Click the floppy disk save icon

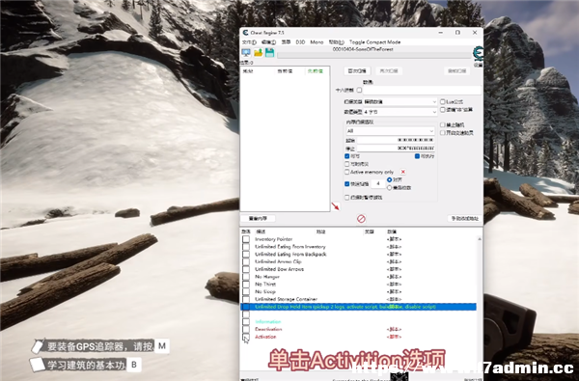pos(269,52)
